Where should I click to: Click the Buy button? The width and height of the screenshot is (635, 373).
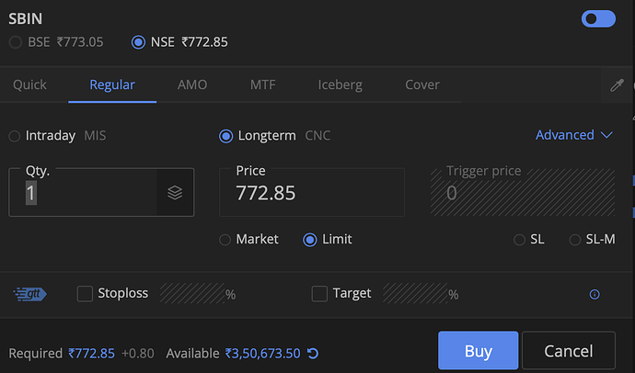[x=479, y=350]
